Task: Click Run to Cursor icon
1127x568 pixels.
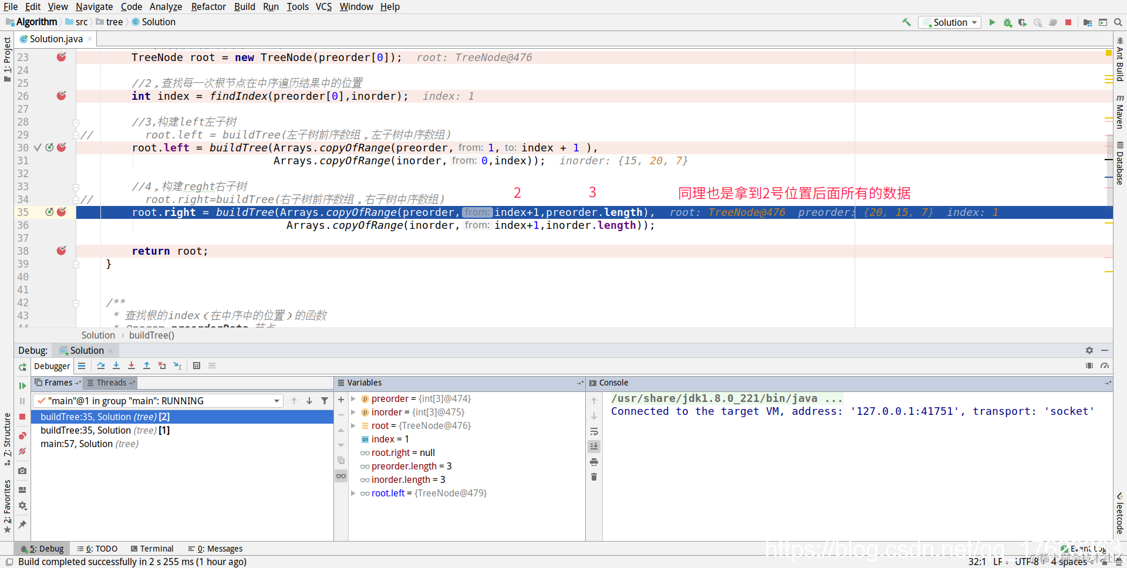Action: click(x=177, y=366)
